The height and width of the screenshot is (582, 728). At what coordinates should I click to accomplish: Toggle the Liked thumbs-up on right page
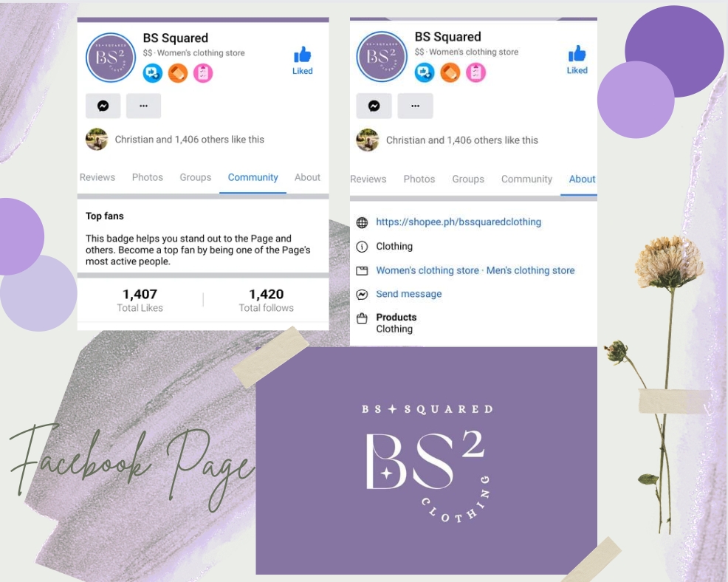[577, 60]
